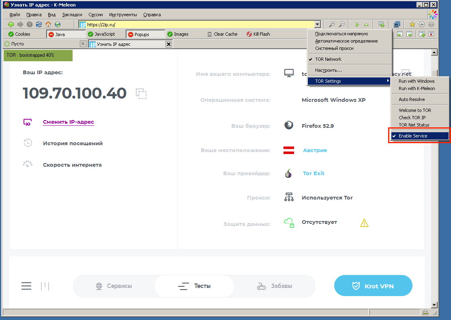Close current tab with the red X icon
This screenshot has height=320, width=451.
click(431, 34)
